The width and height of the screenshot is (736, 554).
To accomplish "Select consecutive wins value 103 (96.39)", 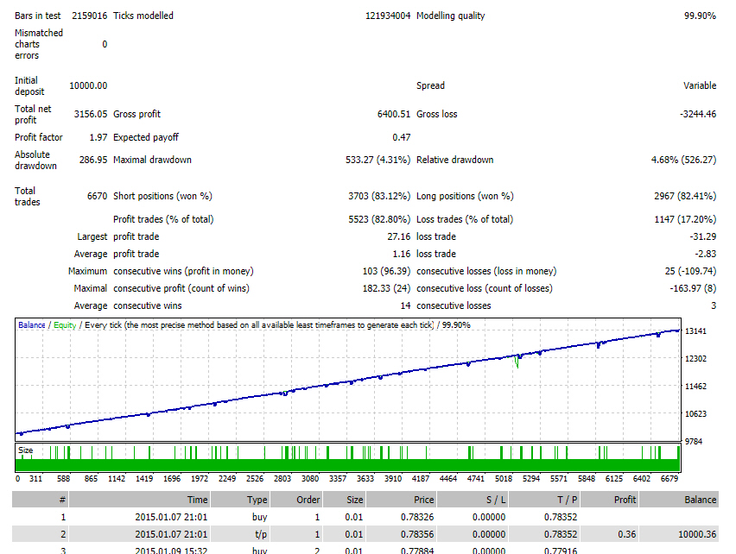I will [x=386, y=271].
